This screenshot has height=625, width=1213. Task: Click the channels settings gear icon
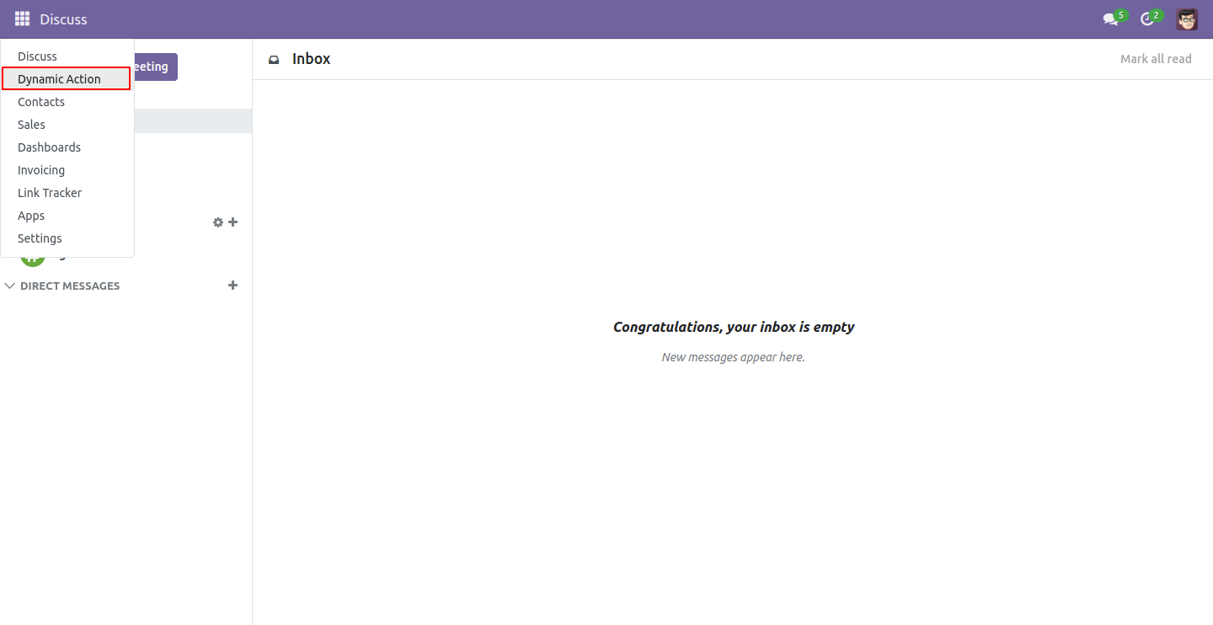[218, 222]
